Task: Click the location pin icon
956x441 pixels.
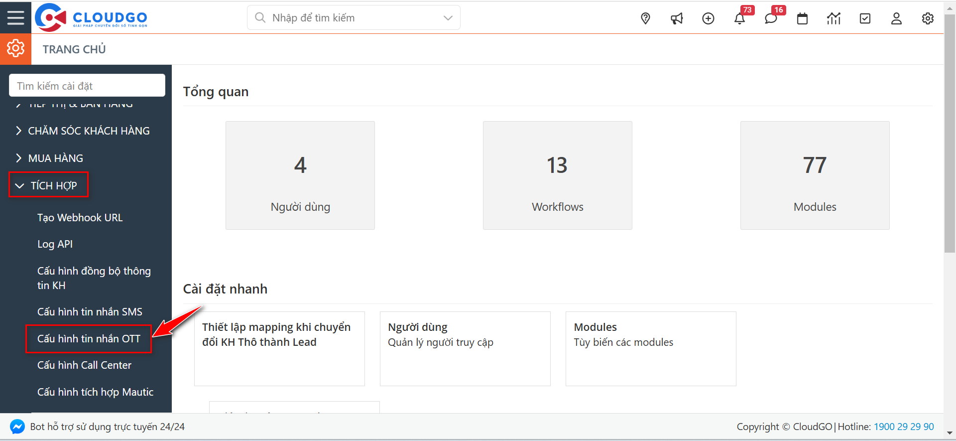Action: tap(645, 18)
